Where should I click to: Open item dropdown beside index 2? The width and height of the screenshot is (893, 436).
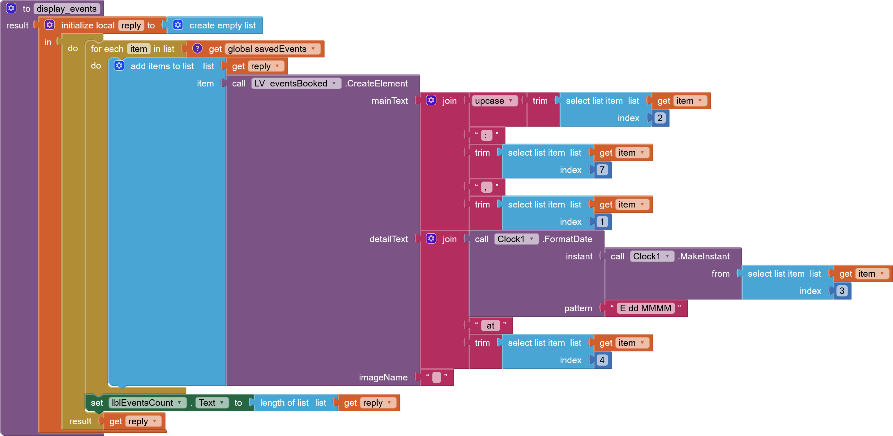690,101
